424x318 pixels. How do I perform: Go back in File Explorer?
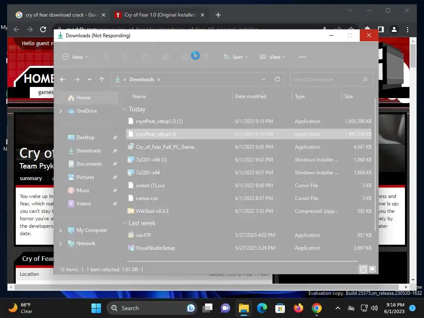click(63, 79)
